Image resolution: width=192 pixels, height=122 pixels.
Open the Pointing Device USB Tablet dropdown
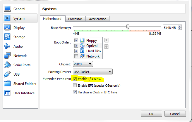[93, 72]
